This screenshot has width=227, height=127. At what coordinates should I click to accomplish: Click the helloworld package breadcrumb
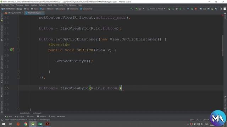click(x=72, y=9)
